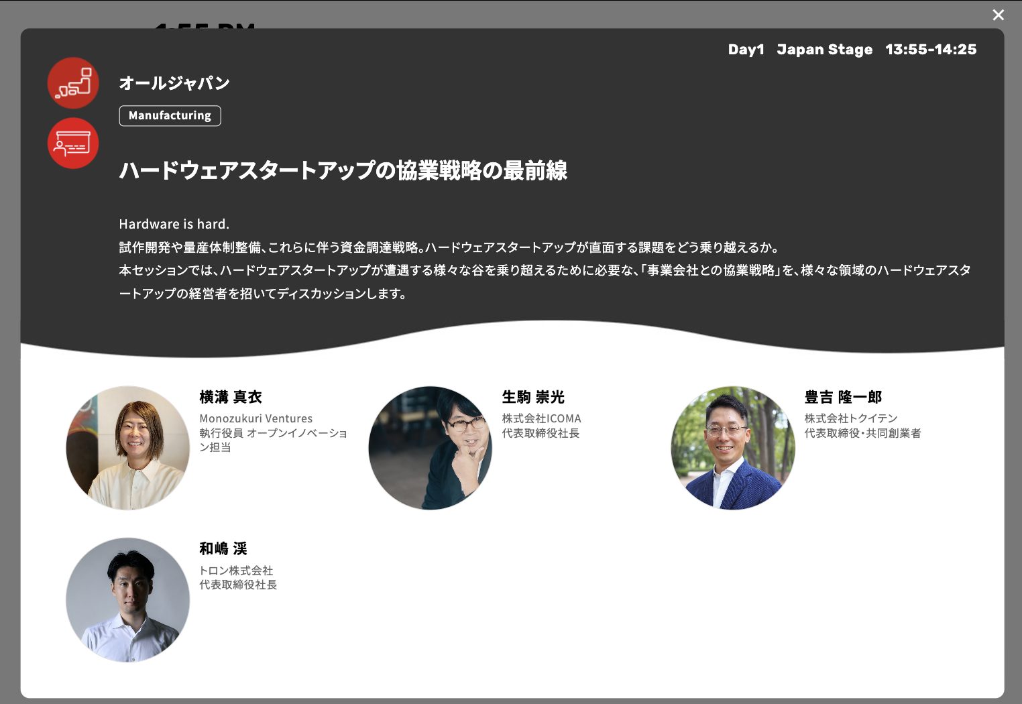Viewport: 1022px width, 704px height.
Task: Click the Japan Stage label
Action: (824, 50)
